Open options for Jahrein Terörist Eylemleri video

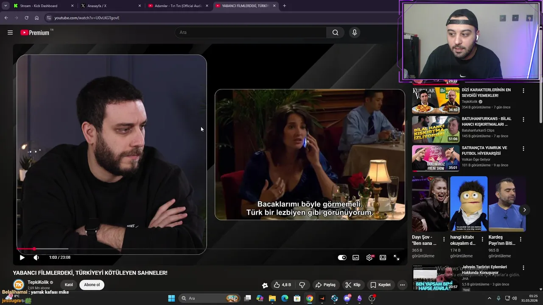[x=523, y=268]
